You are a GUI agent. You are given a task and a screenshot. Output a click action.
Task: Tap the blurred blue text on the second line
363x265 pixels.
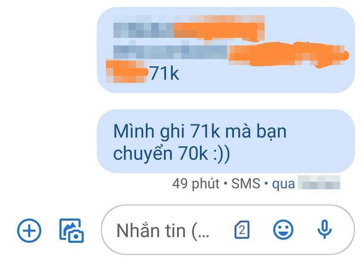coord(171,52)
